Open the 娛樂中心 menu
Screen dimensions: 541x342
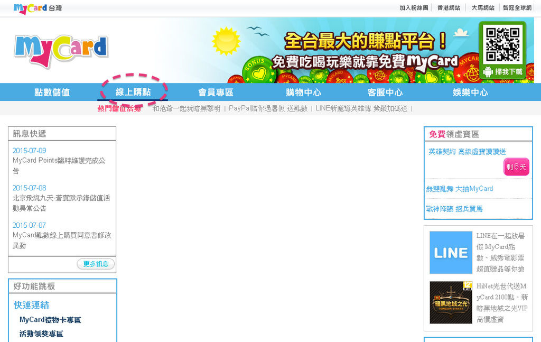point(470,93)
